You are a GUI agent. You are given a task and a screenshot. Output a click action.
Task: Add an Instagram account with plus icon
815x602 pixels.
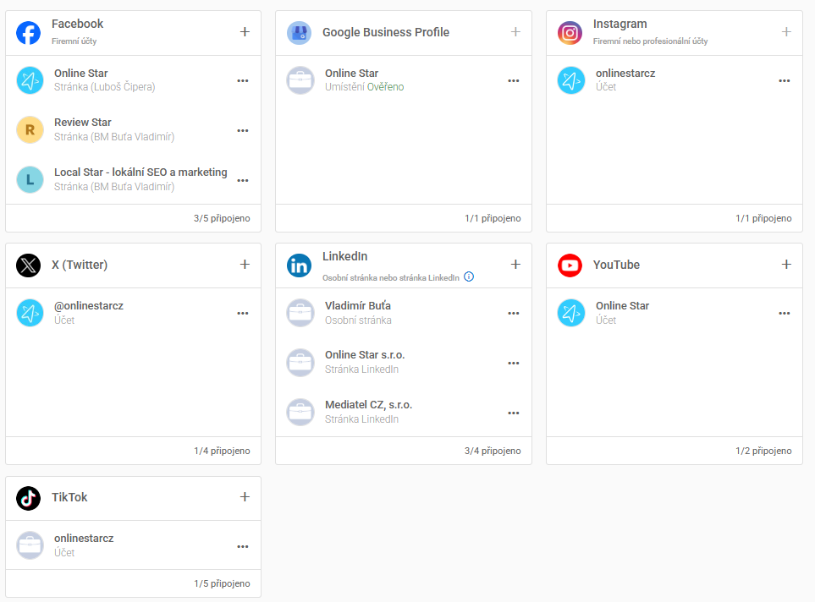pos(786,32)
